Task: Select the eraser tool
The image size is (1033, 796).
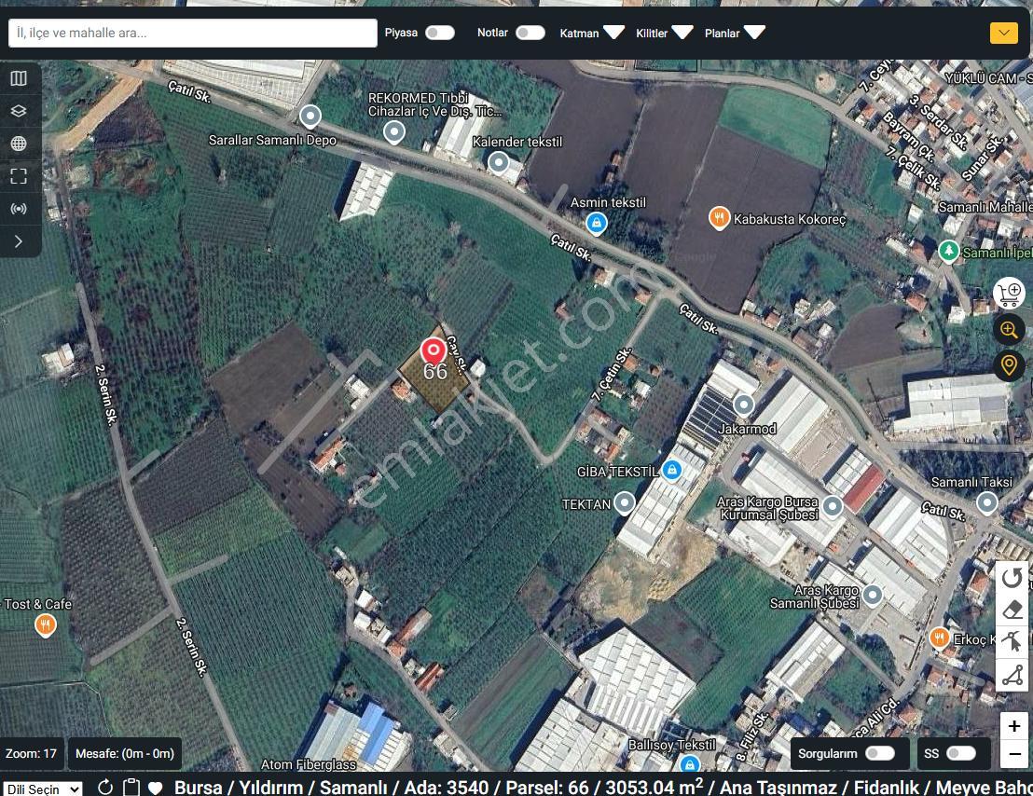Action: click(1012, 610)
